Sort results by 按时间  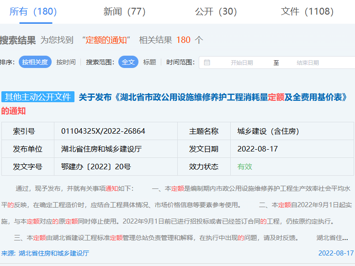[66, 62]
